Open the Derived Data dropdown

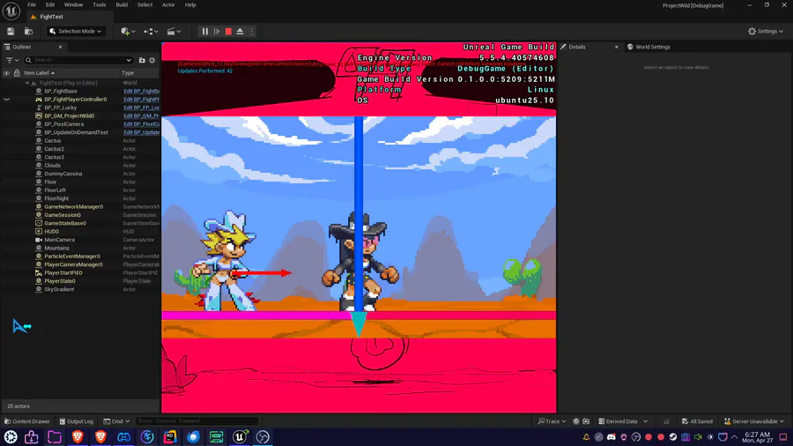[x=623, y=421]
